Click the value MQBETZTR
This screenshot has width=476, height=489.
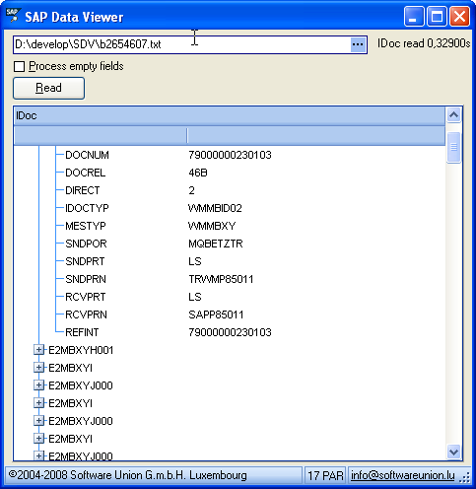pos(216,244)
